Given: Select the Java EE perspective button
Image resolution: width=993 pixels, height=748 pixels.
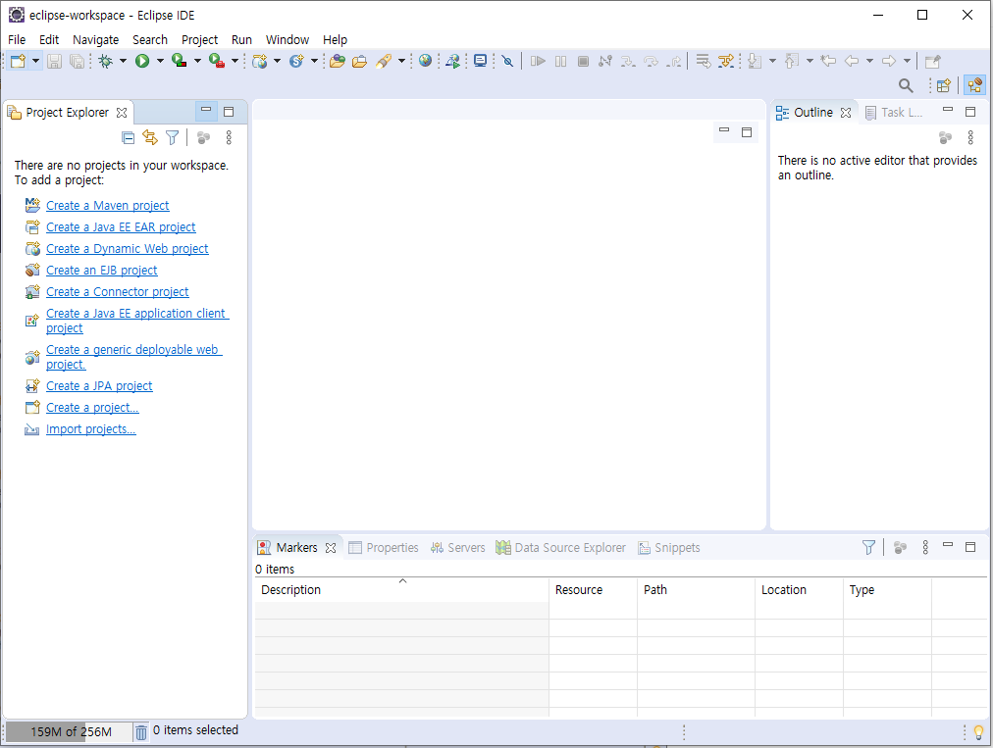Looking at the screenshot, I should pos(974,85).
